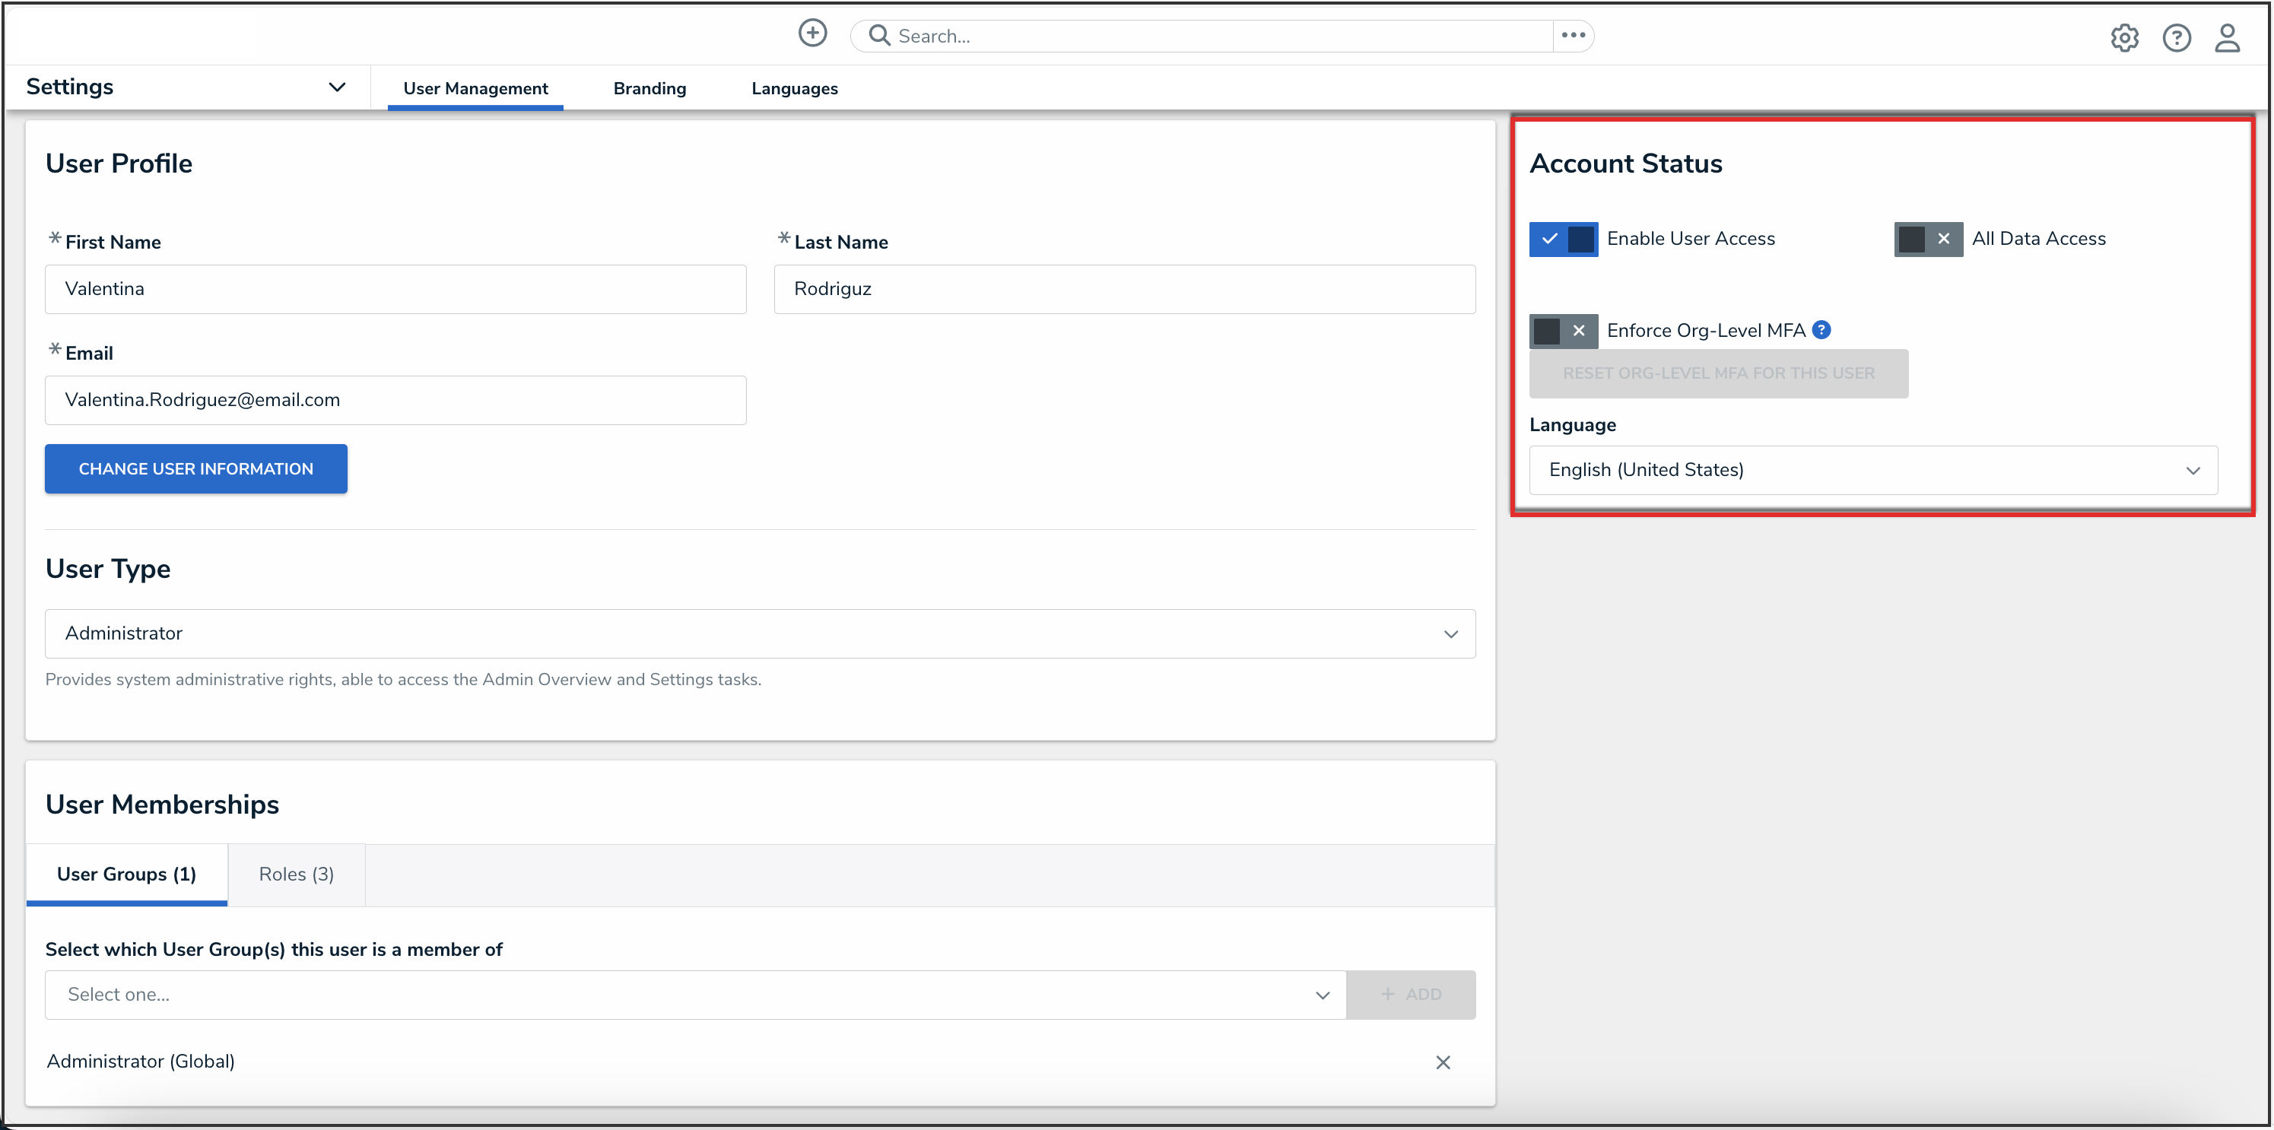
Task: Remove Administrator (Global) group with X icon
Action: point(1443,1062)
